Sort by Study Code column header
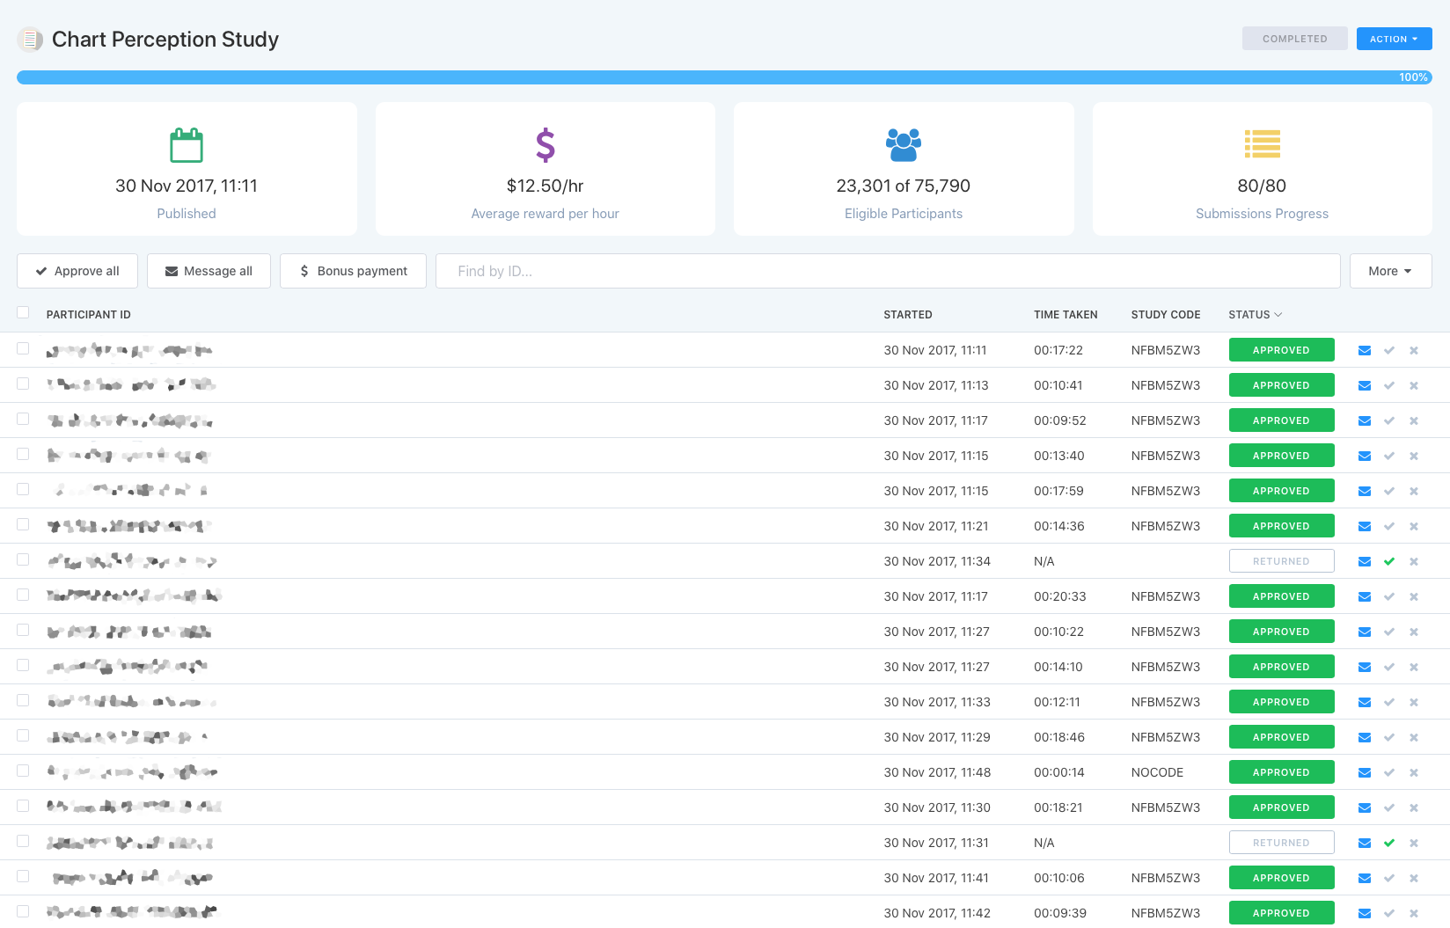1450x928 pixels. [1166, 315]
